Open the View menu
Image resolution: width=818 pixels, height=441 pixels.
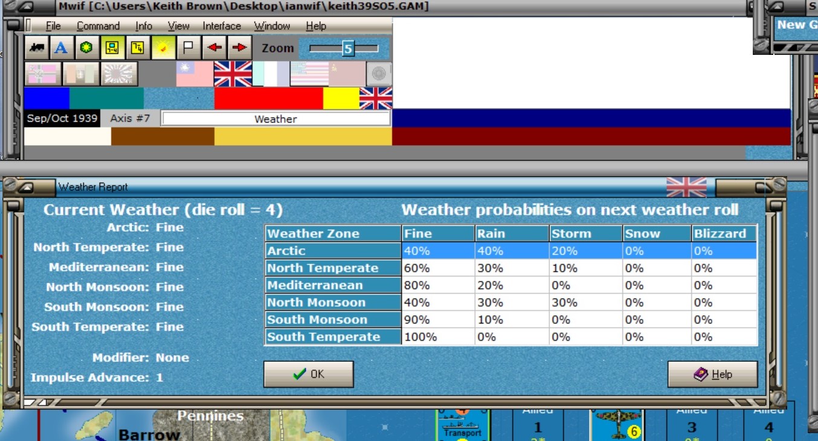click(x=178, y=26)
